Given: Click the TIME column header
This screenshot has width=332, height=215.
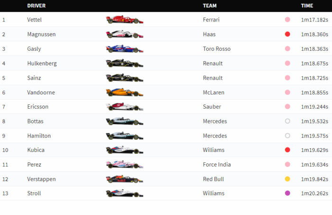Looking at the screenshot, I should pos(307,6).
